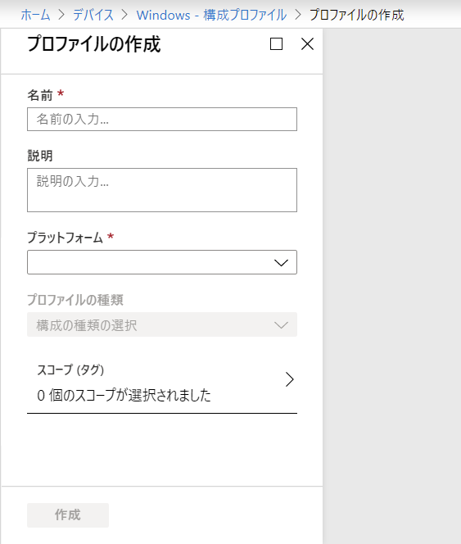Select the current プロファイルの作成 breadcrumb item

[356, 15]
